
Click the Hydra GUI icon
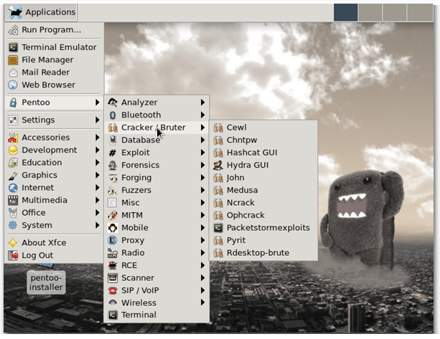pos(217,166)
